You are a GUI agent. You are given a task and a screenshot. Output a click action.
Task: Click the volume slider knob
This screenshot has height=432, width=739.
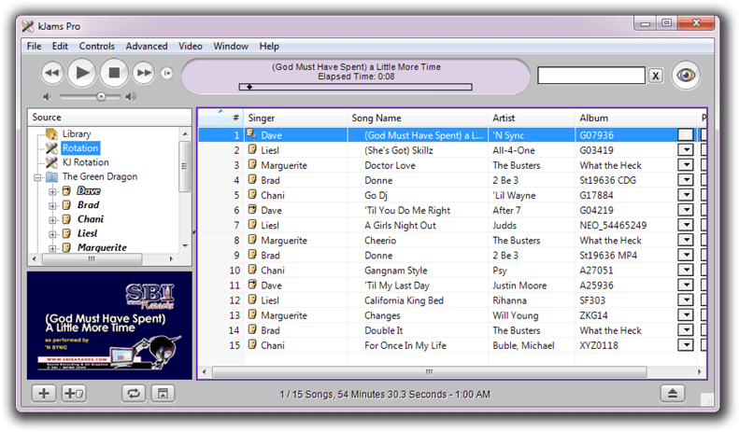pyautogui.click(x=101, y=96)
